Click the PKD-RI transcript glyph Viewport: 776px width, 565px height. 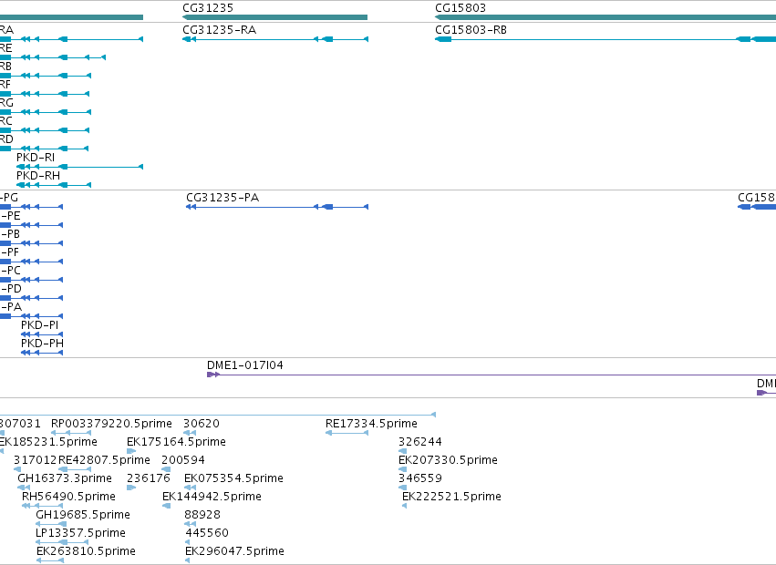79,167
